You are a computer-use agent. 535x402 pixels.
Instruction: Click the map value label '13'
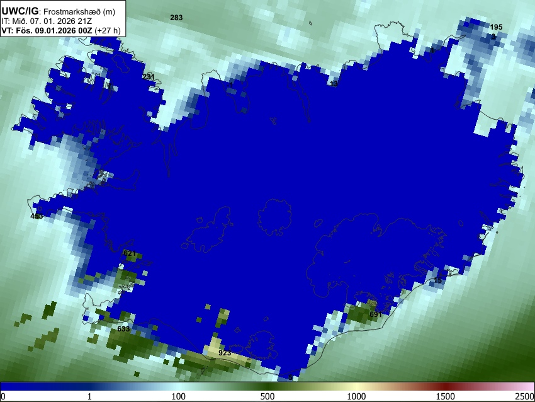point(334,84)
